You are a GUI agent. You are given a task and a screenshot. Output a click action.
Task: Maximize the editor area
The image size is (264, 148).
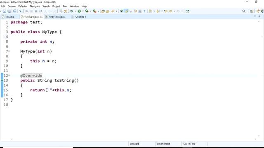pos(259,16)
